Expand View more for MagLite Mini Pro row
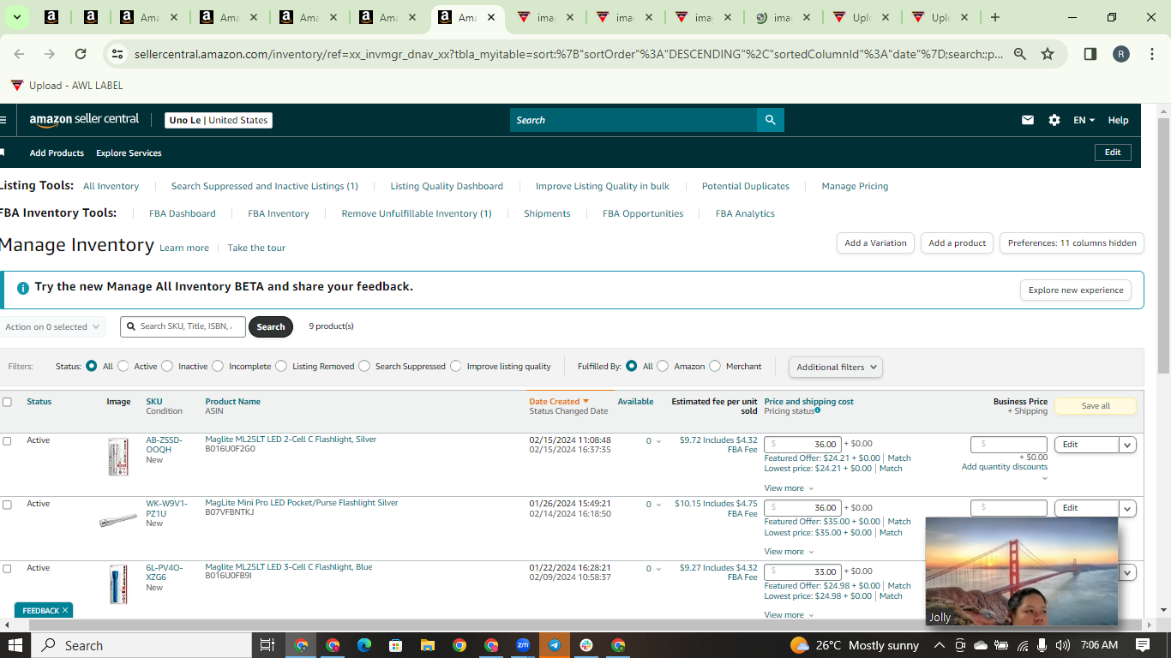The height and width of the screenshot is (658, 1171). point(789,552)
